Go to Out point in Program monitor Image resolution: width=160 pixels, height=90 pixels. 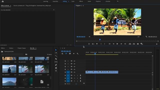125,44
